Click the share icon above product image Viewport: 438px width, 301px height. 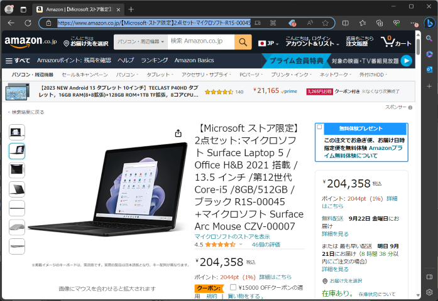(178, 134)
